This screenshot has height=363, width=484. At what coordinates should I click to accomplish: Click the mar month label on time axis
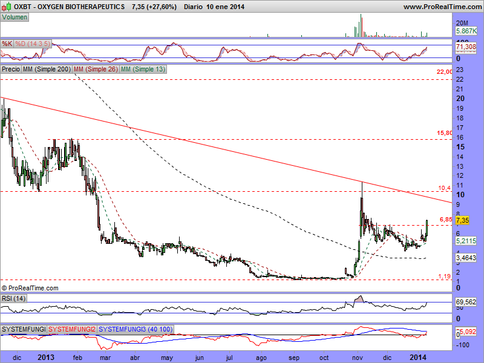click(x=105, y=358)
